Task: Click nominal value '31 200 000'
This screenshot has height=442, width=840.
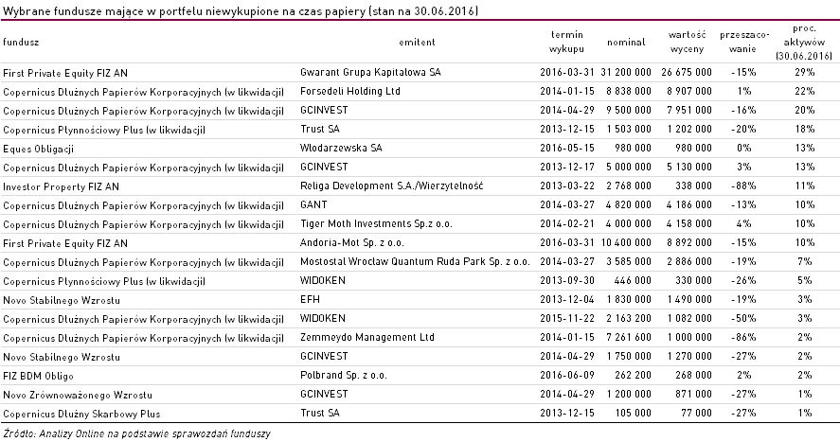Action: pyautogui.click(x=626, y=72)
